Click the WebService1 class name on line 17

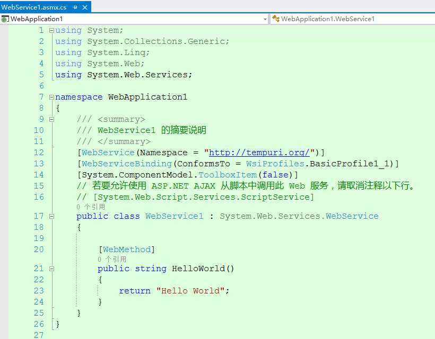tap(174, 216)
